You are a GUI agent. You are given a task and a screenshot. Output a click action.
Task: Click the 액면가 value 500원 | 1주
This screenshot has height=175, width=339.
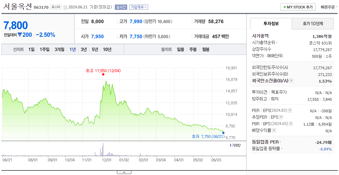point(323,56)
